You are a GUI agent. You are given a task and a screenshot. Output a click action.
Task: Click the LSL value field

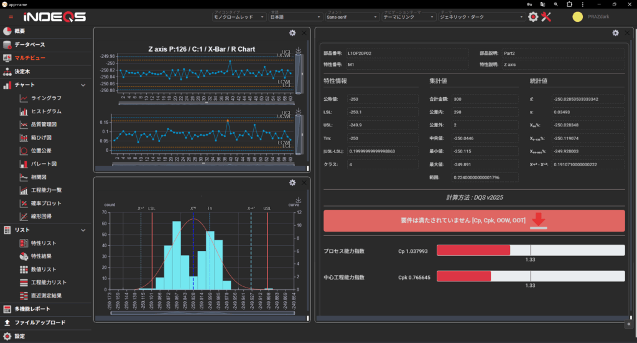click(x=382, y=112)
